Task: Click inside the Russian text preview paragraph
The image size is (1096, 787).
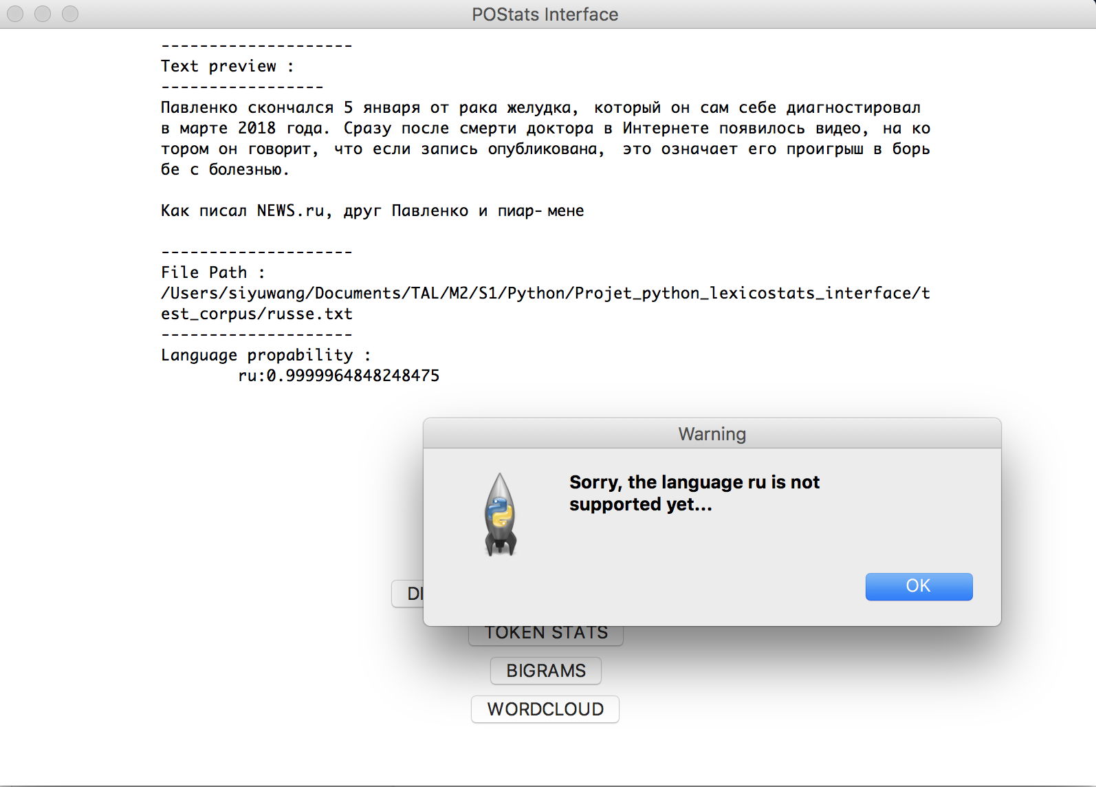Action: tap(545, 138)
